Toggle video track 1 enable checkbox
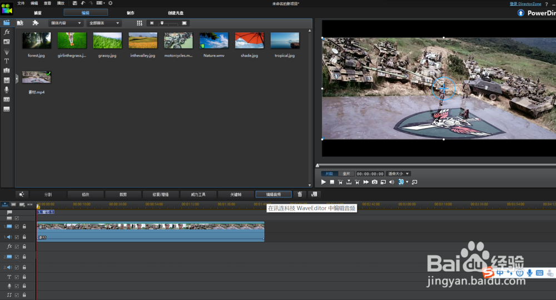 click(x=17, y=227)
